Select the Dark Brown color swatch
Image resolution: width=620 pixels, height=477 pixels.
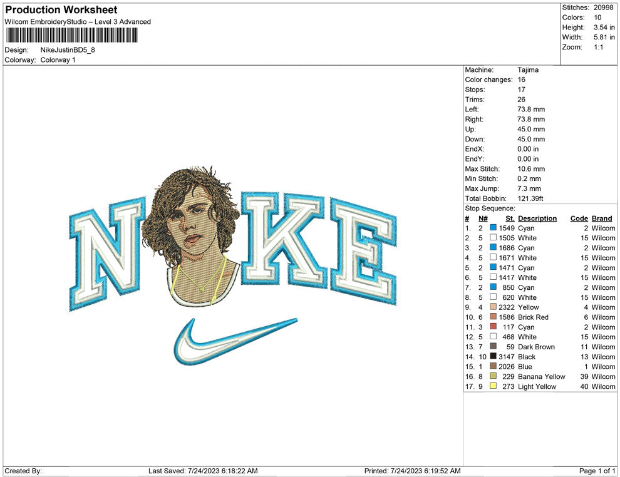coord(493,346)
